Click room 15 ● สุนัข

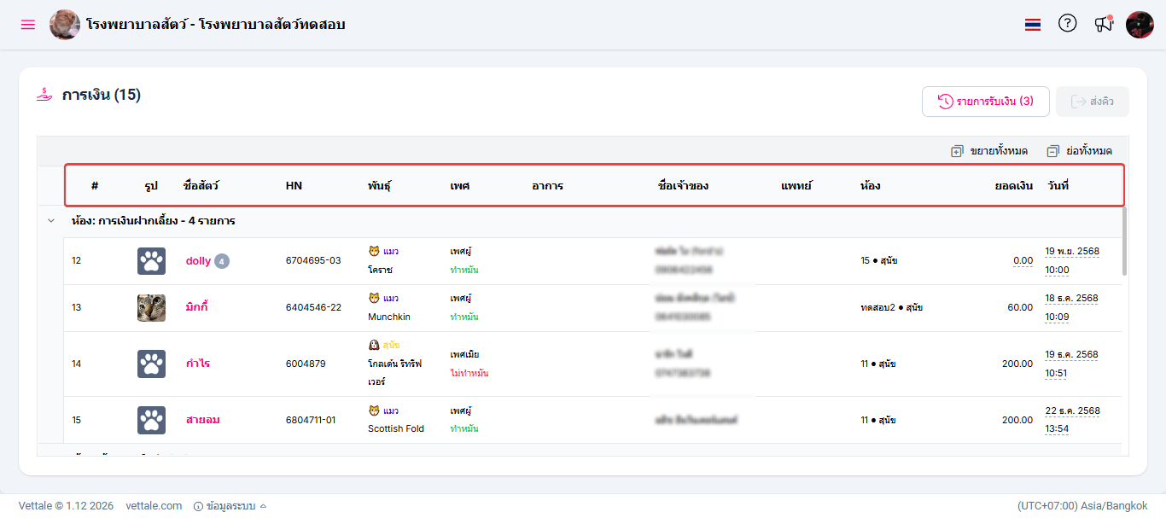tap(878, 260)
